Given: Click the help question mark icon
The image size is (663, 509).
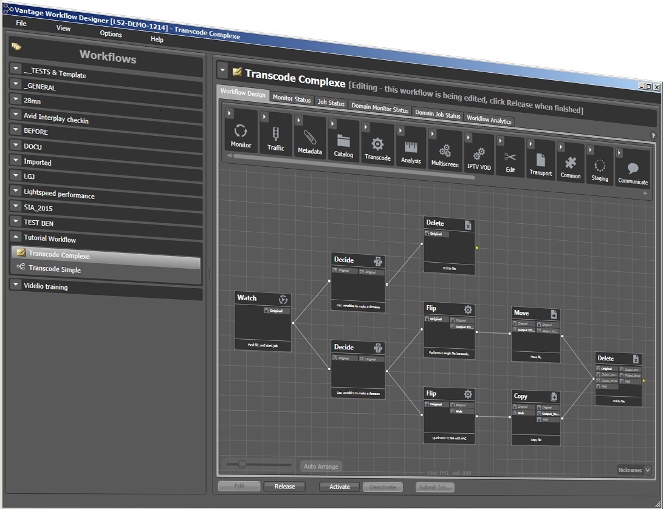Looking at the screenshot, I should [653, 135].
